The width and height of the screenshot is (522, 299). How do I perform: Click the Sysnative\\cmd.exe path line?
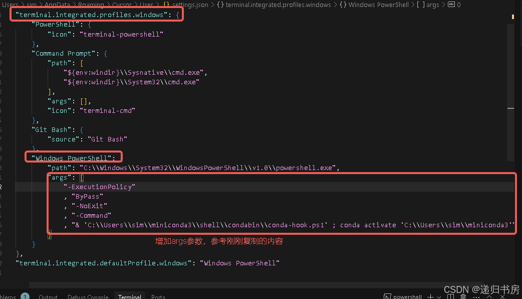[x=135, y=72]
